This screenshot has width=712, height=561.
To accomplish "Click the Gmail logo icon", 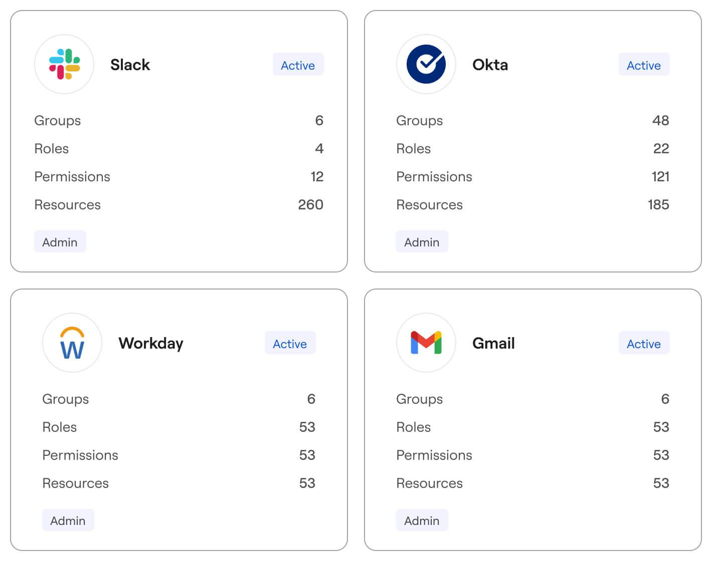I will point(426,343).
